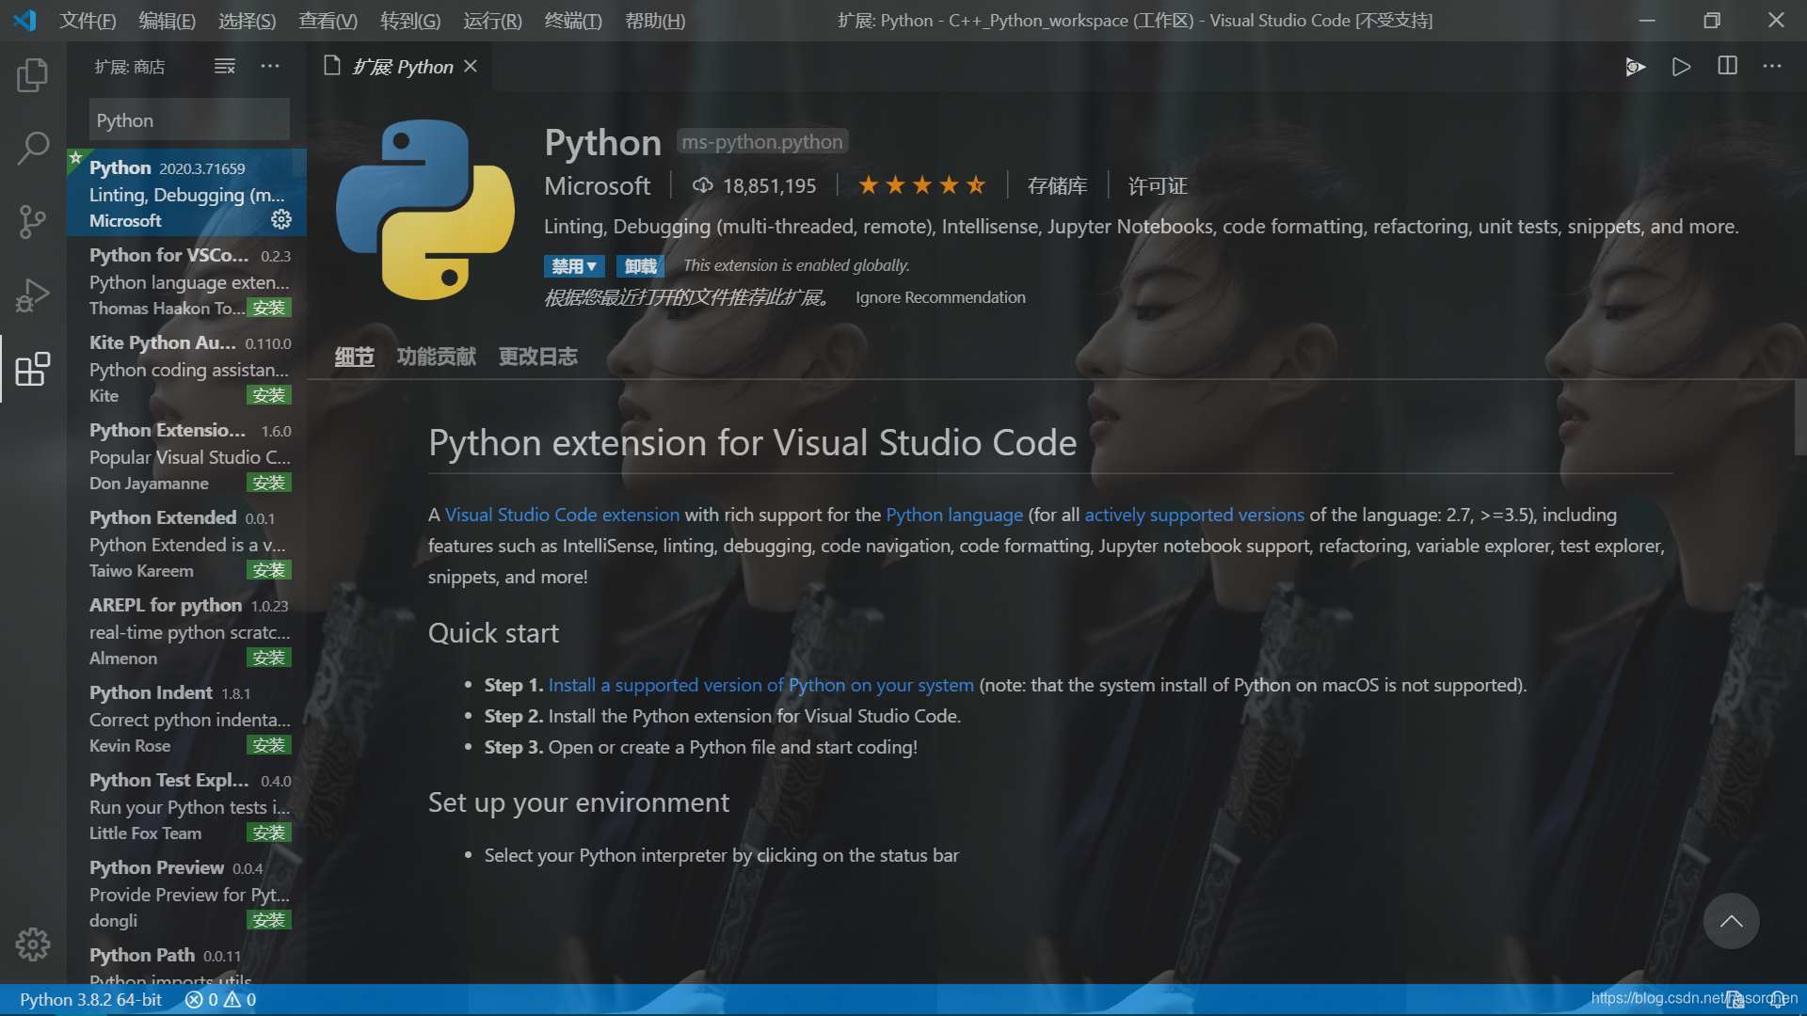The height and width of the screenshot is (1016, 1807).
Task: Click the ms-python.python identifier badge
Action: [x=762, y=142]
